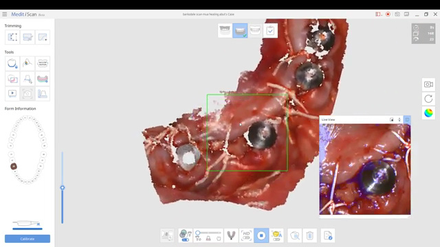Click the grey arch-shaped icon in bottom toolbar

(x=231, y=235)
